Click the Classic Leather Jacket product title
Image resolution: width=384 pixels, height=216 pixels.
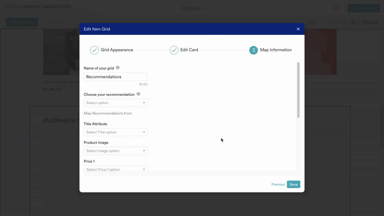click(61, 82)
